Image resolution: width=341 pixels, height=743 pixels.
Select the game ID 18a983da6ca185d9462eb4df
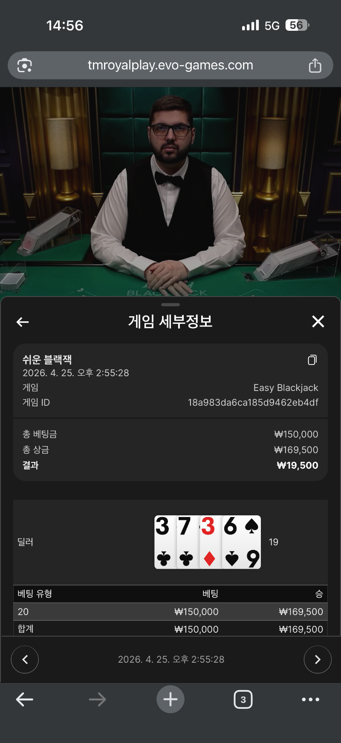click(253, 402)
